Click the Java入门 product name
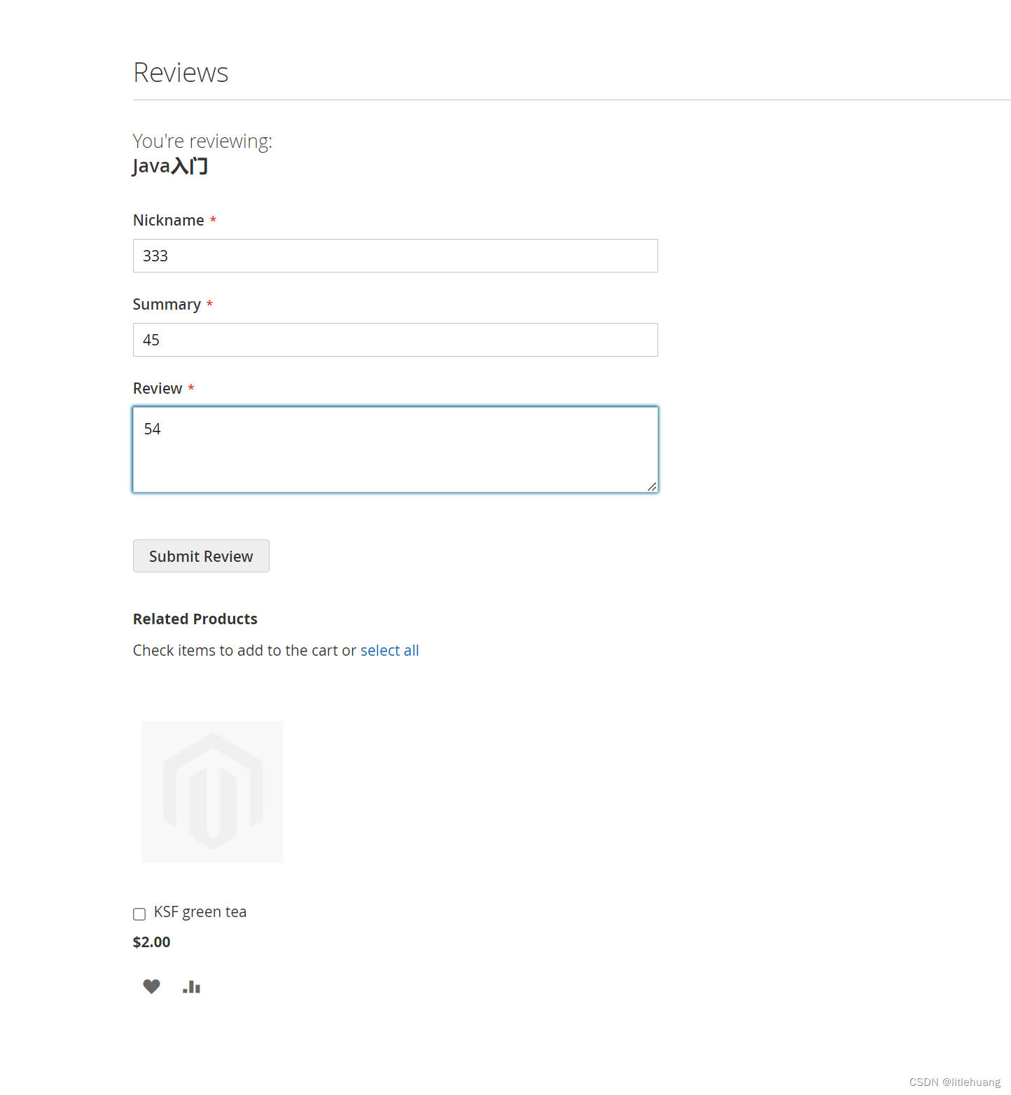1011x1095 pixels. [170, 166]
